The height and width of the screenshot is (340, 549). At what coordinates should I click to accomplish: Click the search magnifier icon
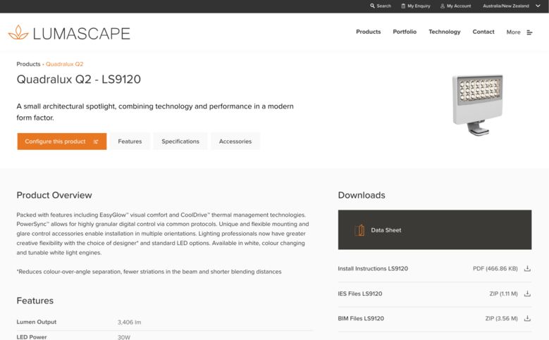(372, 6)
